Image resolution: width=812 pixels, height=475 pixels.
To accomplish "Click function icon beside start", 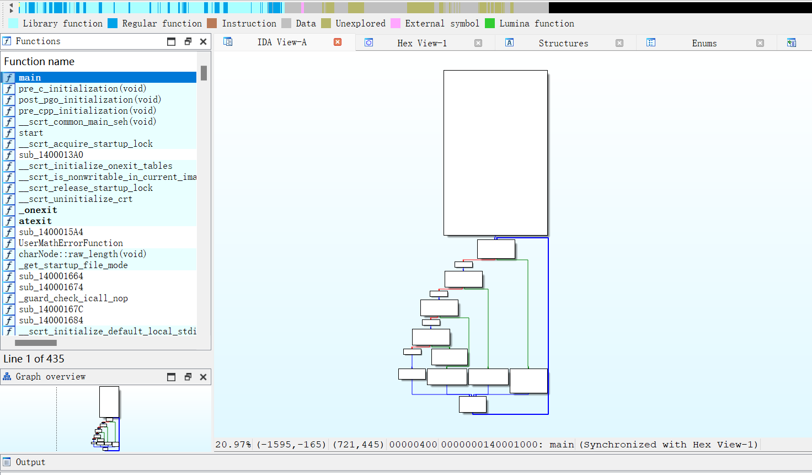I will tap(9, 132).
